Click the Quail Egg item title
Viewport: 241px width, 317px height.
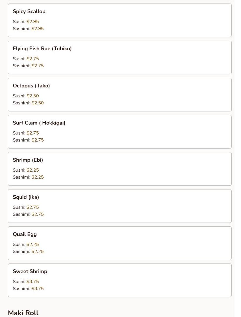click(x=25, y=234)
